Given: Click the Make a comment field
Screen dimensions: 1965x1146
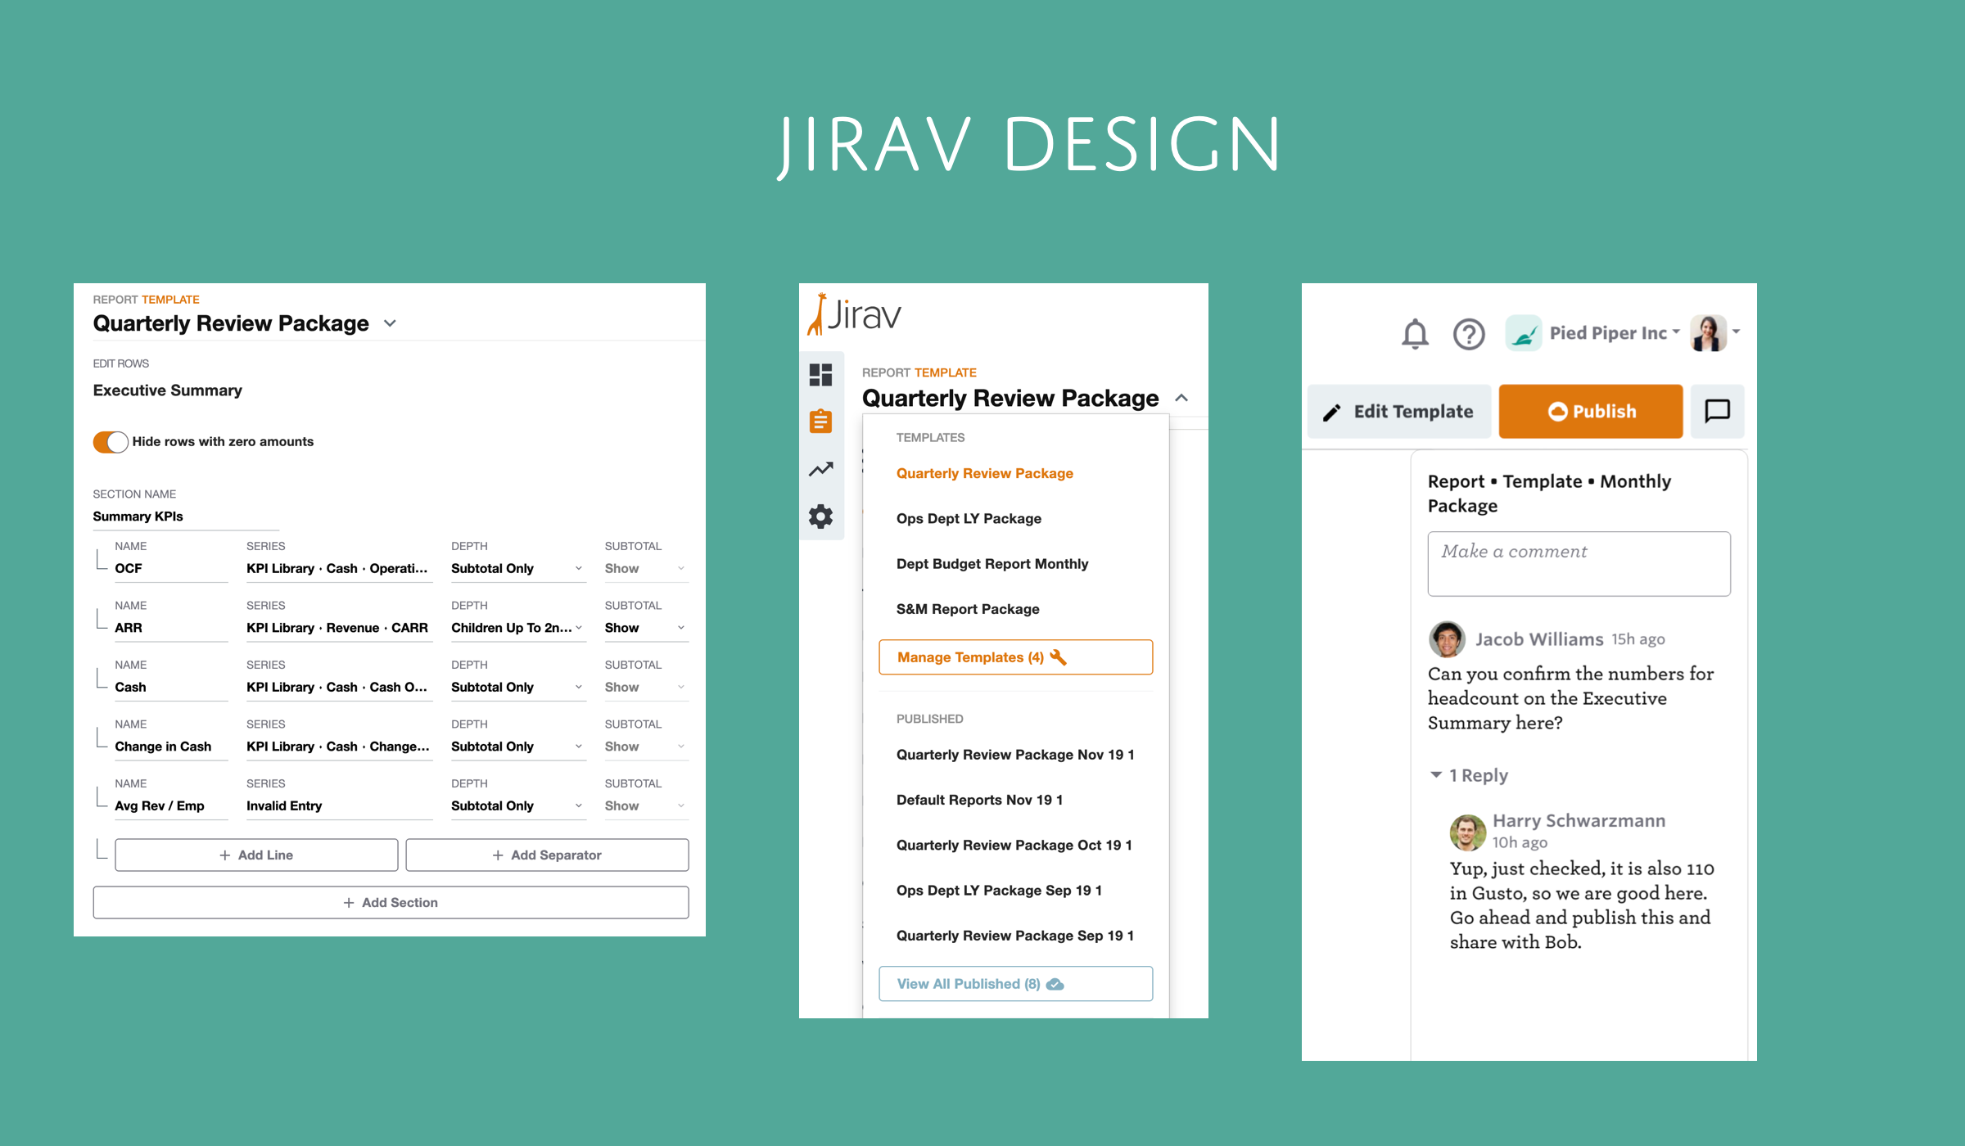Looking at the screenshot, I should click(1579, 564).
